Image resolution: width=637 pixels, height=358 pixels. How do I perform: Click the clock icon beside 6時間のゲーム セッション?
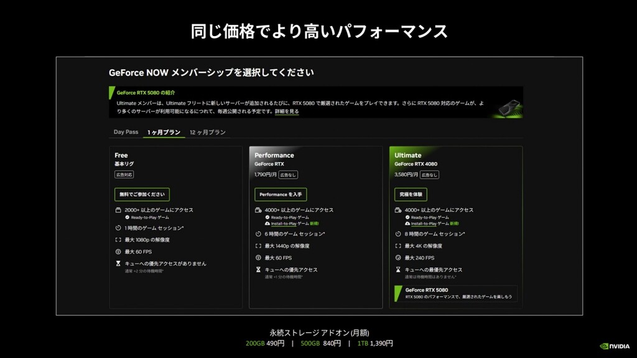[258, 234]
